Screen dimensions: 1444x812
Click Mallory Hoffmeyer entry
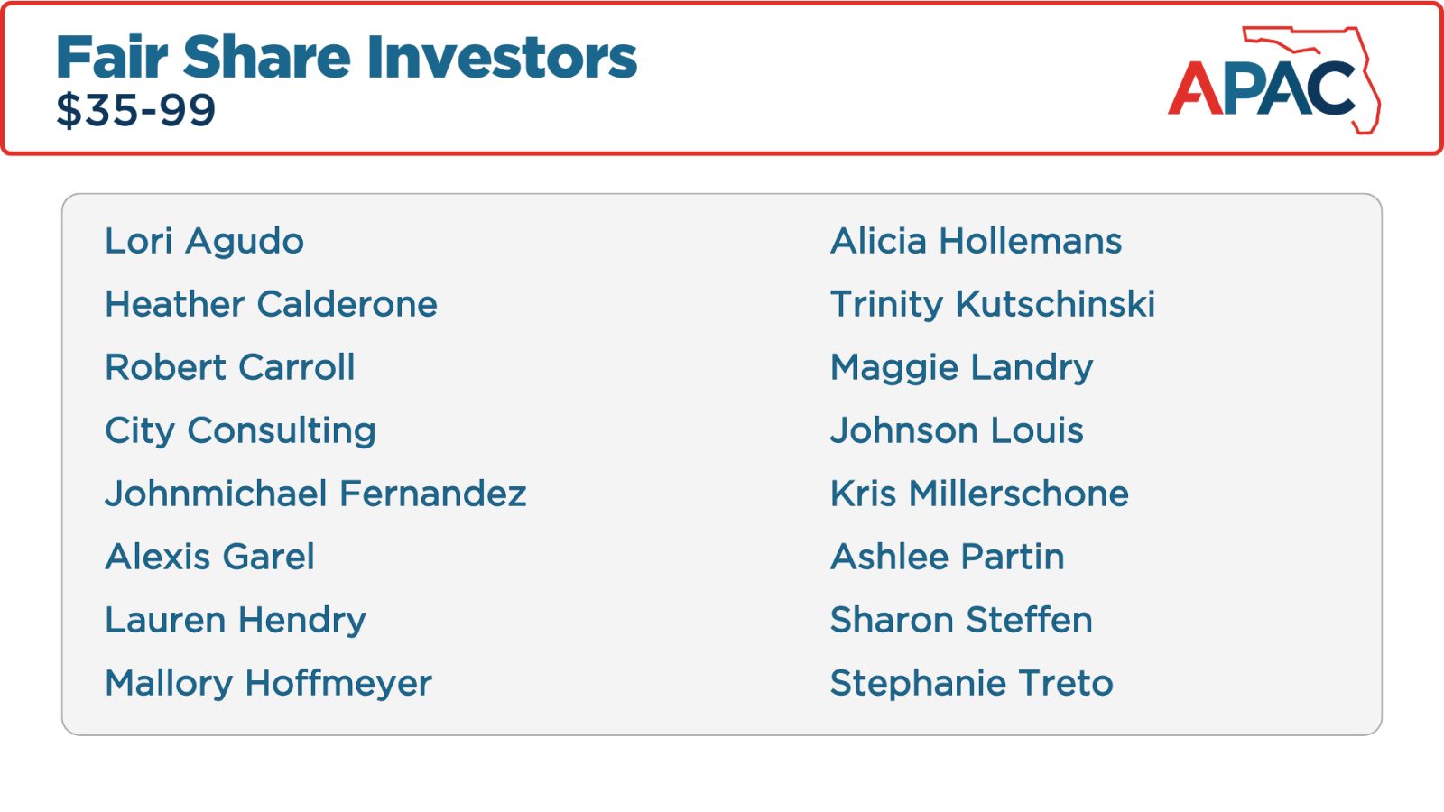[x=269, y=685]
